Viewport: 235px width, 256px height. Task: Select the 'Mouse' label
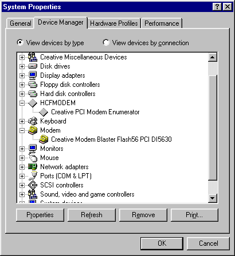pyautogui.click(x=49, y=158)
